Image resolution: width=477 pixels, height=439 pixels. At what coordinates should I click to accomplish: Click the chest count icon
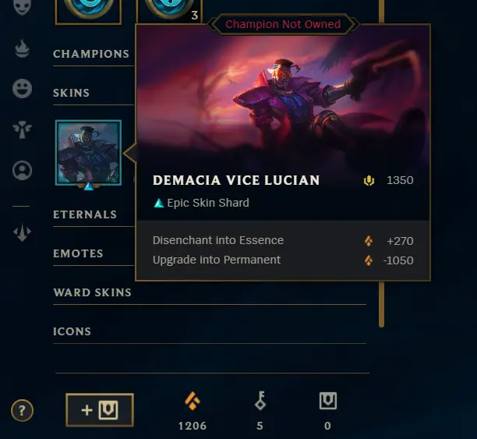328,401
